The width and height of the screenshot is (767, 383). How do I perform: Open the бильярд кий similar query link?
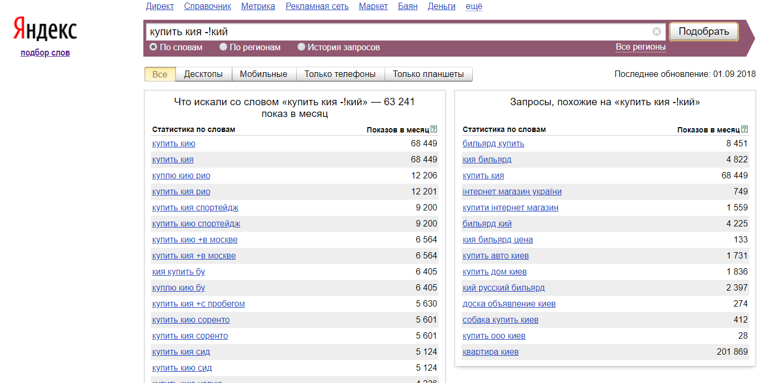(487, 224)
